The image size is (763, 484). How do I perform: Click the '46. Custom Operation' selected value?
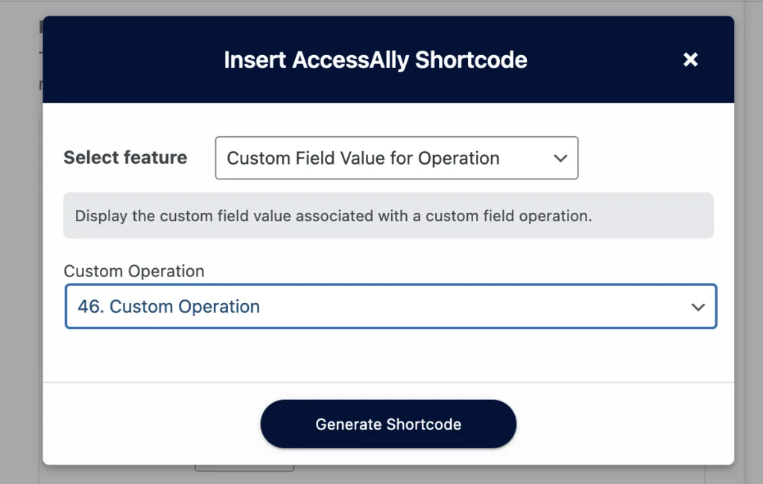point(169,307)
